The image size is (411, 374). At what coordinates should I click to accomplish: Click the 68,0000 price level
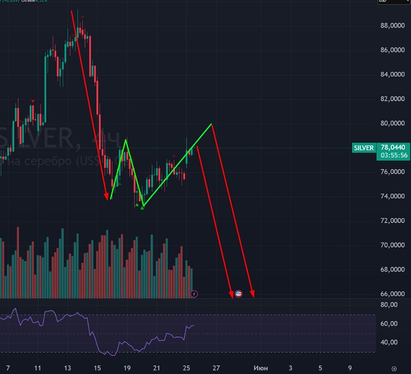click(x=392, y=269)
